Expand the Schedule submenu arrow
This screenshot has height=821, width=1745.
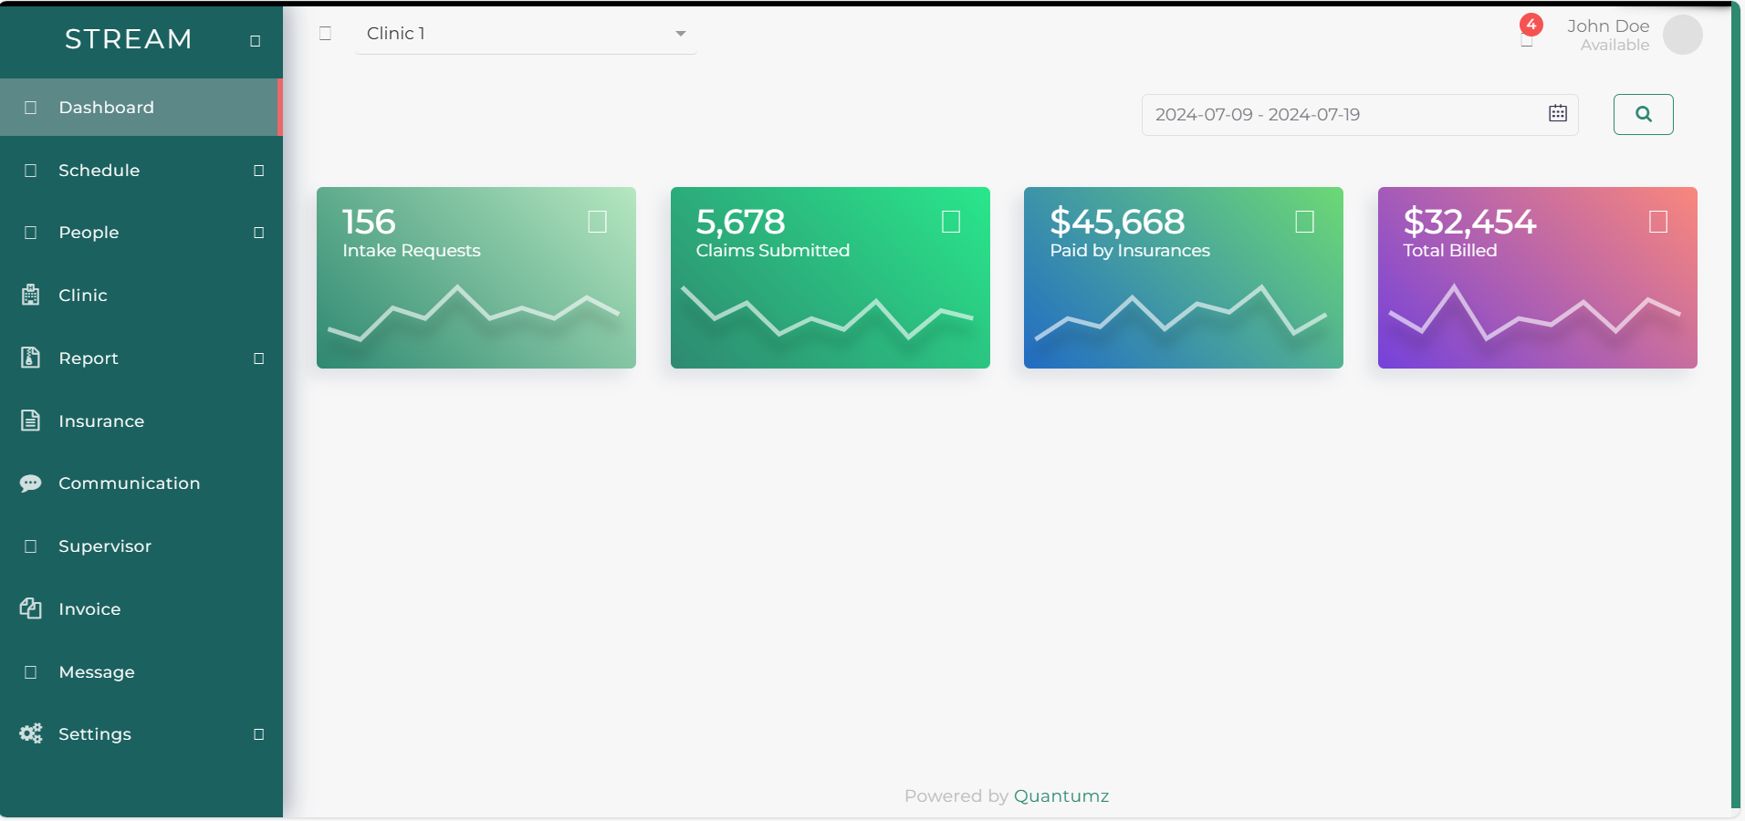pos(259,171)
